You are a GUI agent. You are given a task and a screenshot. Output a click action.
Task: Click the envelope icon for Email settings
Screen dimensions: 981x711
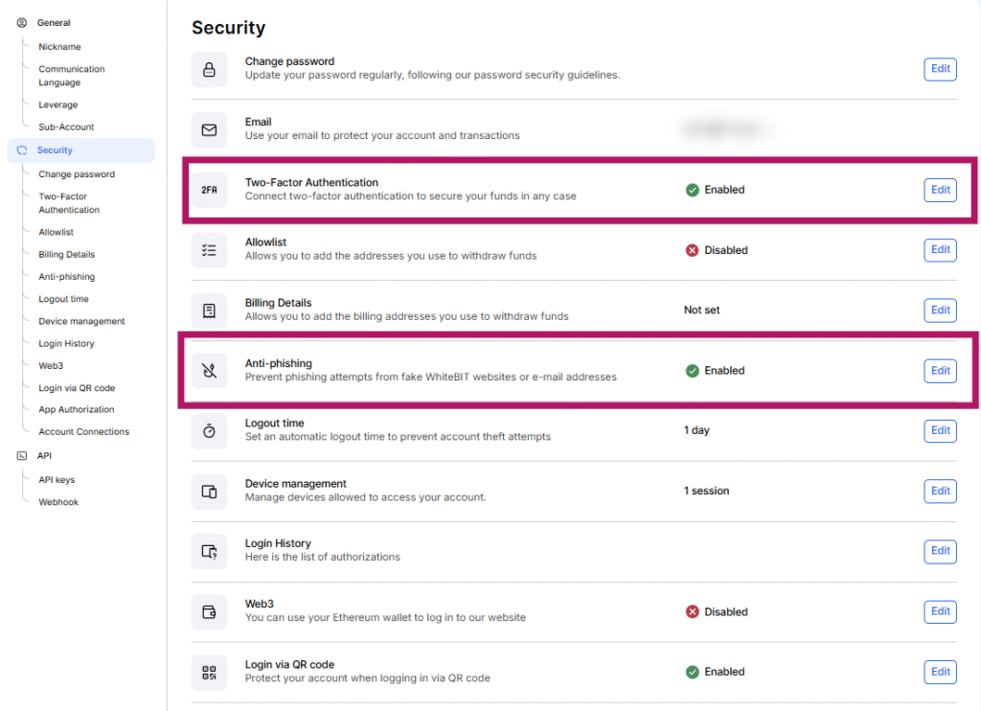pos(209,128)
